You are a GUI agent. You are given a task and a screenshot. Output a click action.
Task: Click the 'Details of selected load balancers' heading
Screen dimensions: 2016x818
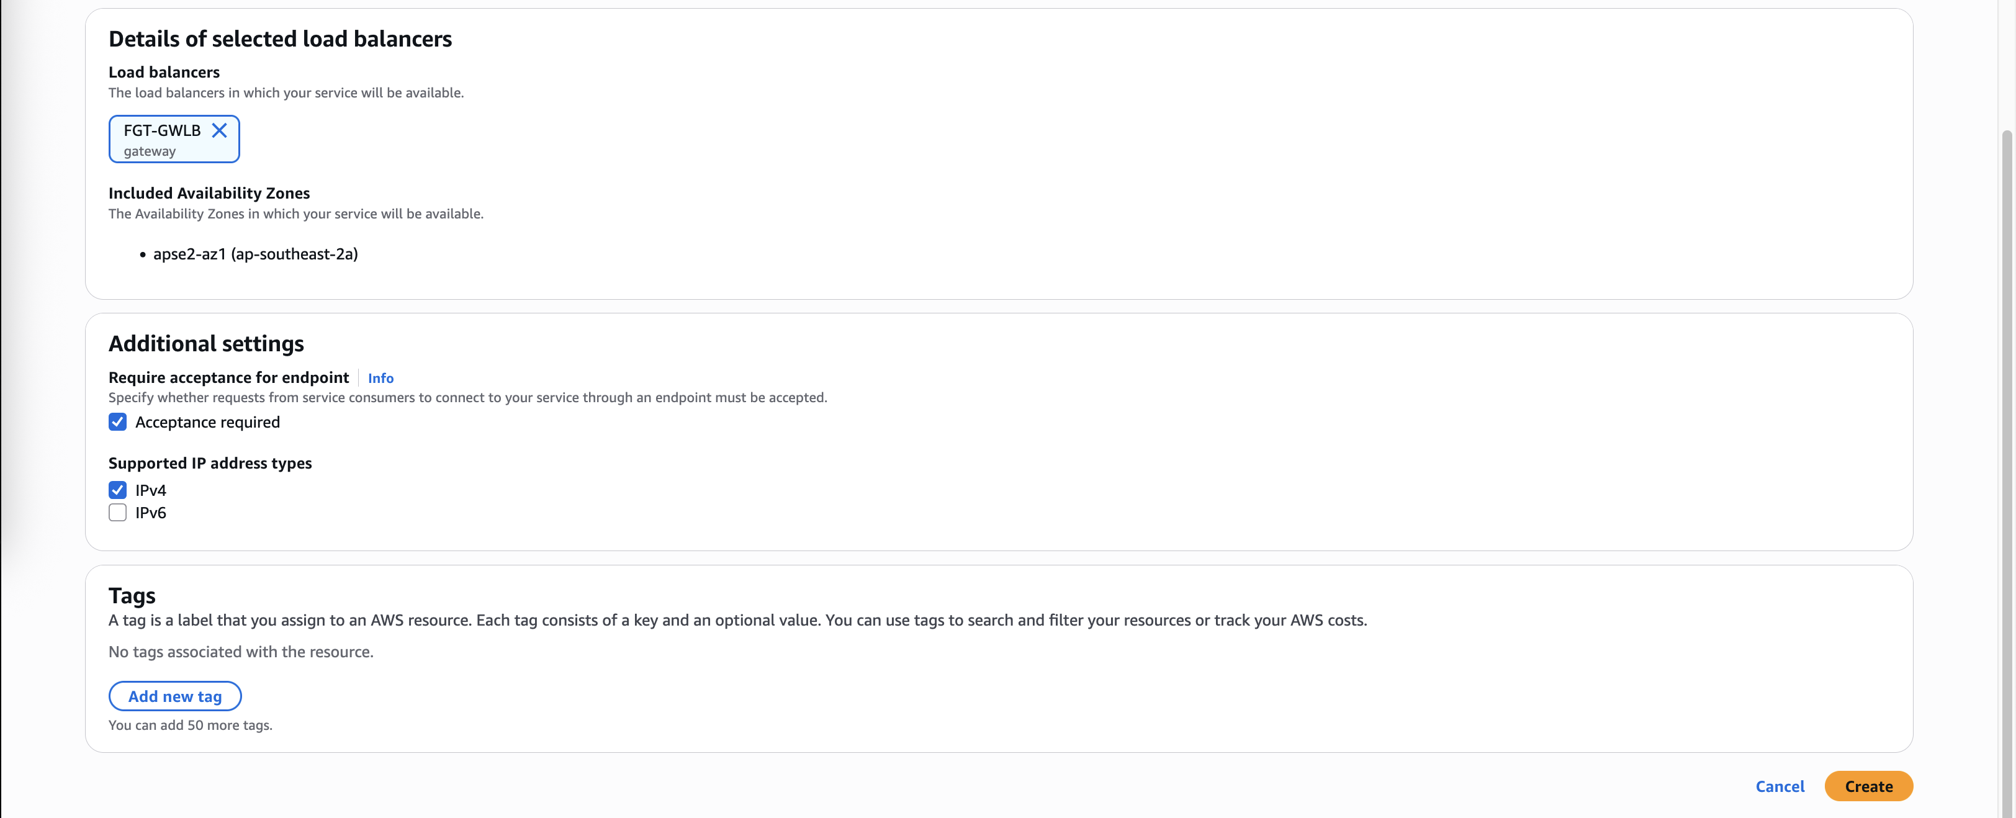pos(280,38)
